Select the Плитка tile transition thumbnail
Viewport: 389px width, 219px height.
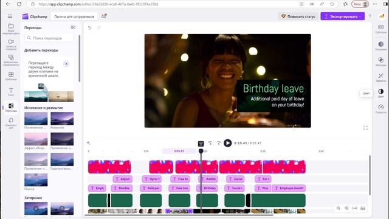point(36,180)
